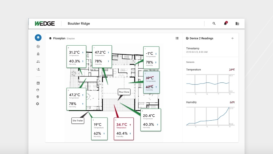Click the Pour Zone label
This screenshot has height=154, width=273.
click(124, 92)
